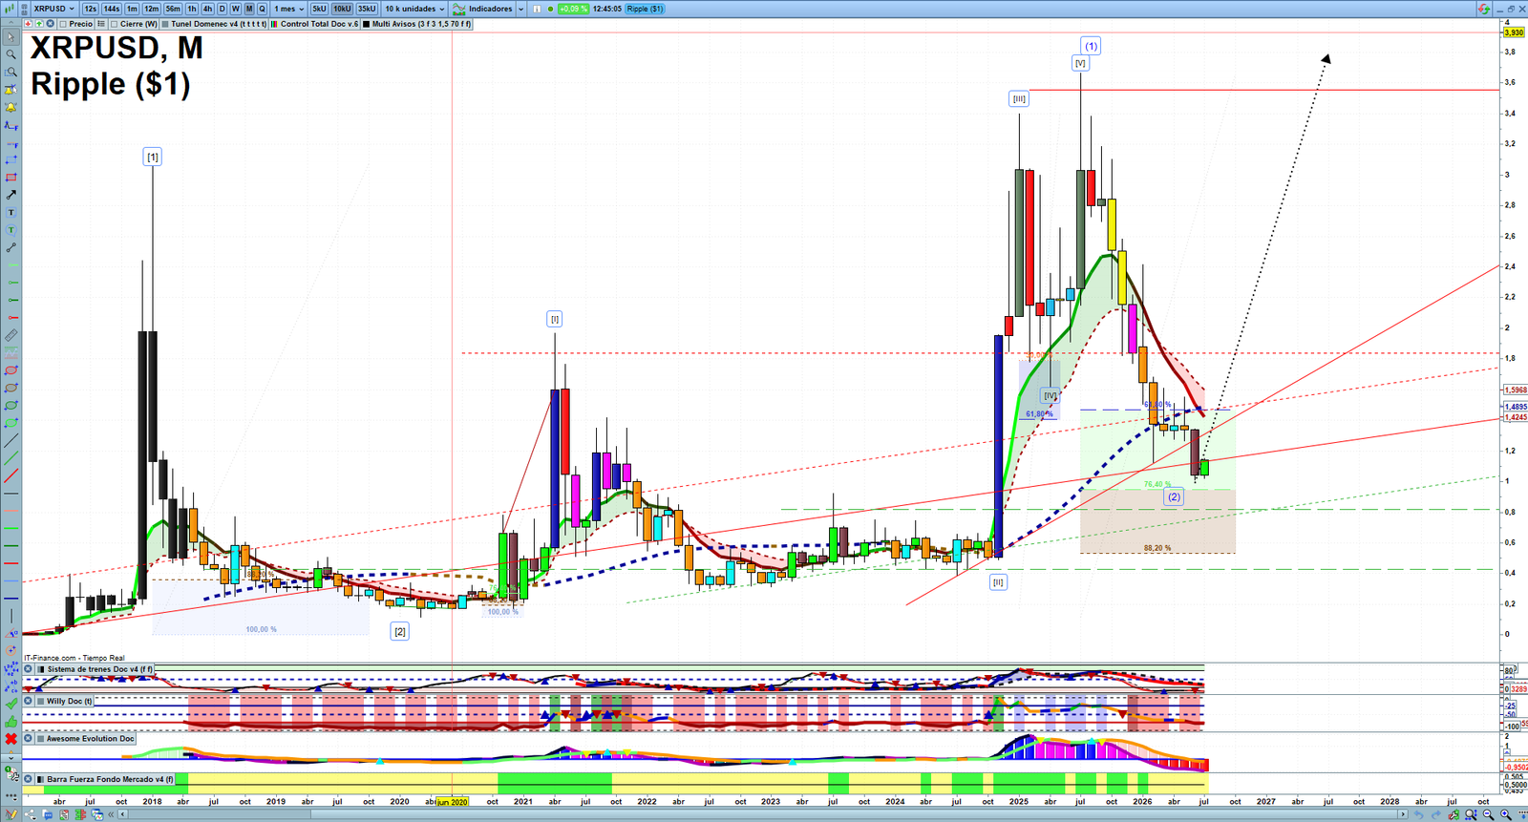
Task: Open the XRPUSD symbol dropdown
Action: point(53,9)
